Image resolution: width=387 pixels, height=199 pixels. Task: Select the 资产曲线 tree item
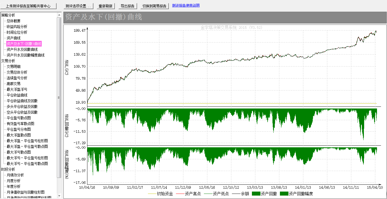point(13,38)
